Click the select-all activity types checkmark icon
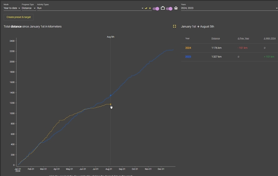Image resolution: width=278 pixels, height=176 pixels. pyautogui.click(x=146, y=8)
